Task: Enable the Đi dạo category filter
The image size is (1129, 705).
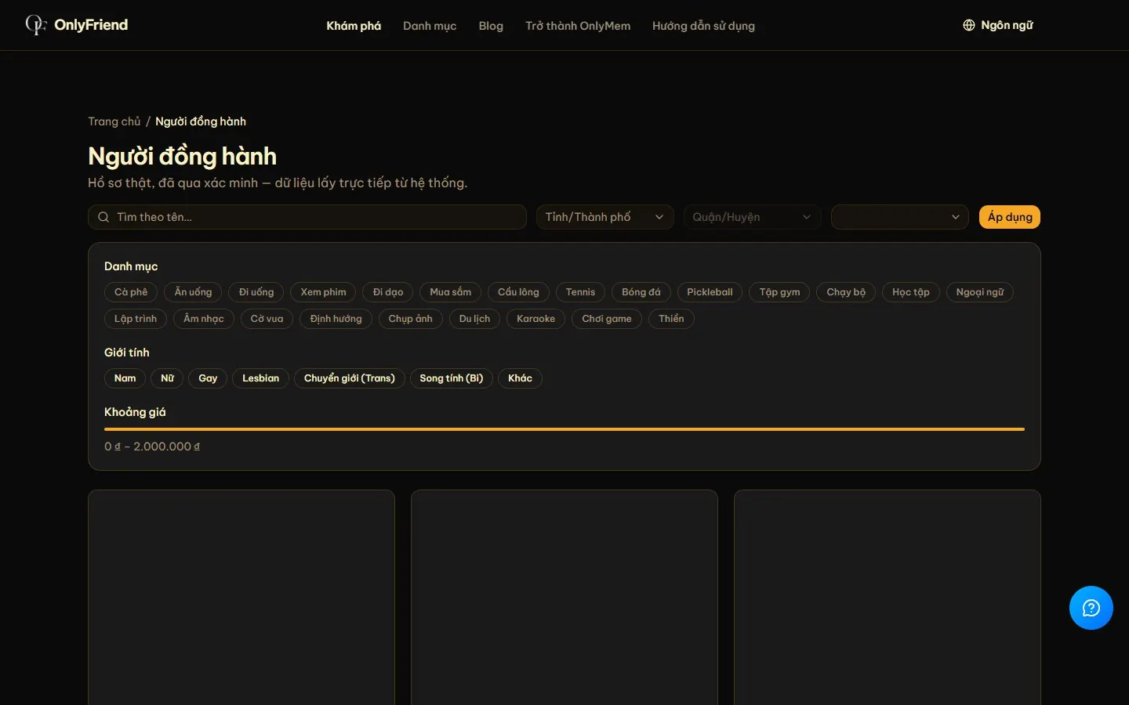Action: pos(388,292)
